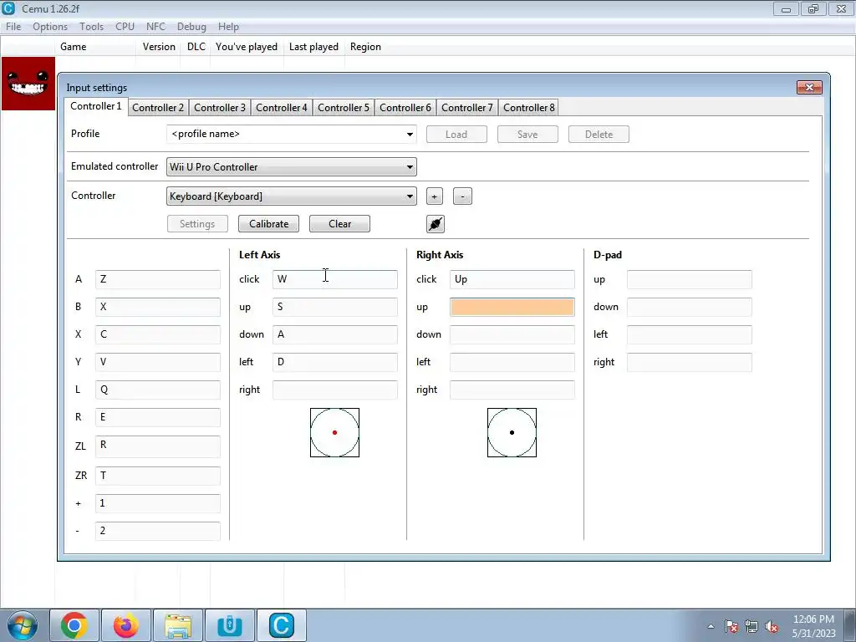Switch to the Cemu taskbar icon
Viewport: 856px width, 642px height.
pos(282,625)
